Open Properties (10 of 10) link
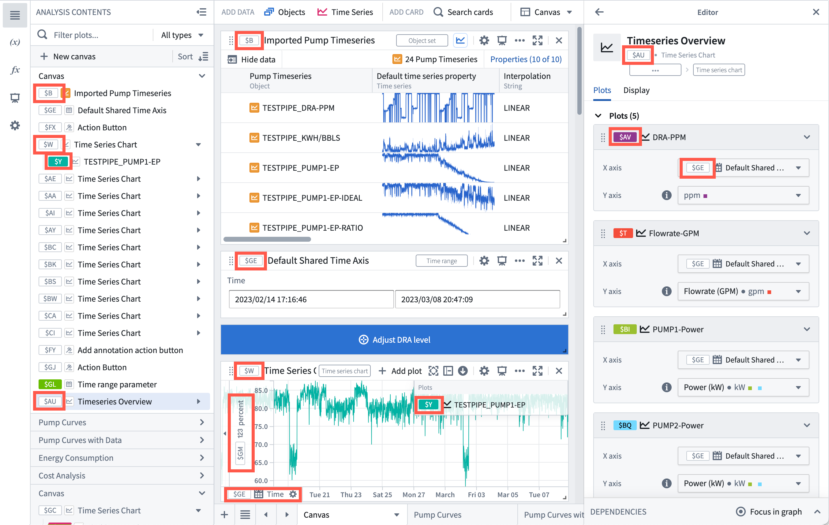829x525 pixels. point(526,60)
